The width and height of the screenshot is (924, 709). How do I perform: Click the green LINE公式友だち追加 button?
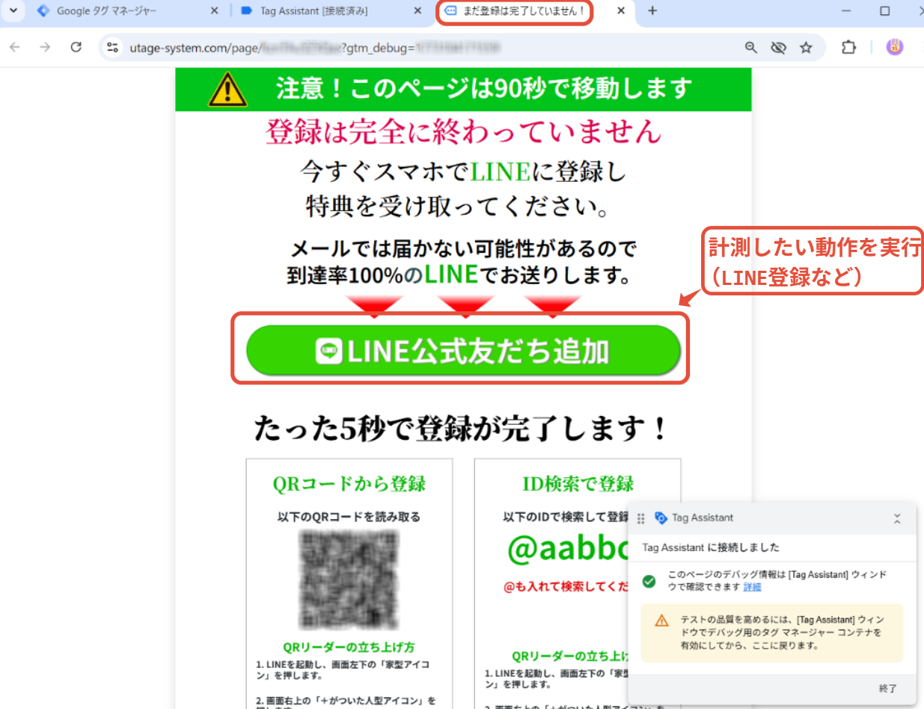coord(462,350)
